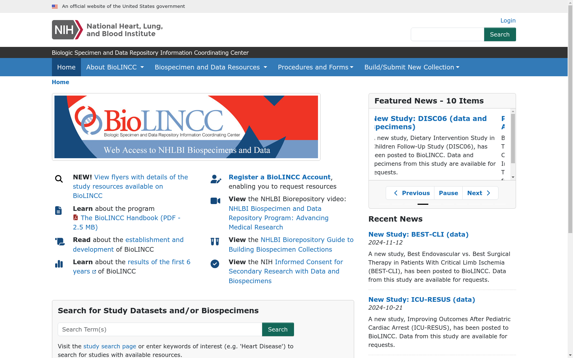This screenshot has width=573, height=358.
Task: Open NHLBI Biospecimen and Data Repository video link
Action: pos(279,218)
